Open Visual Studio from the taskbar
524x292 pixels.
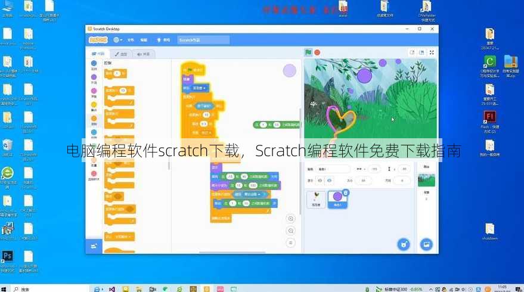111,289
